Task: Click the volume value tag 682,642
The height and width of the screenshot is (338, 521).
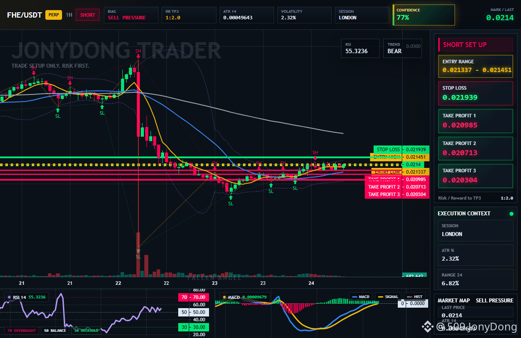Action: tap(415, 276)
